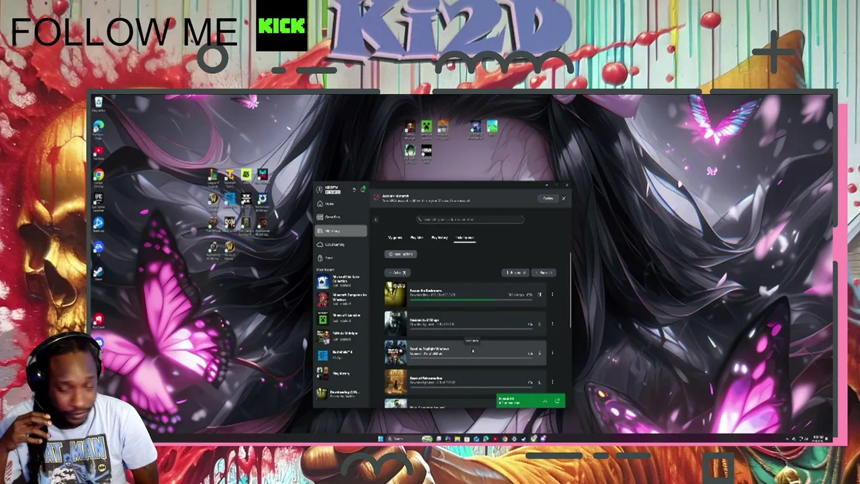Viewport: 860px width, 484px height.
Task: Open Xbox notifications bell with green badge
Action: [363, 190]
